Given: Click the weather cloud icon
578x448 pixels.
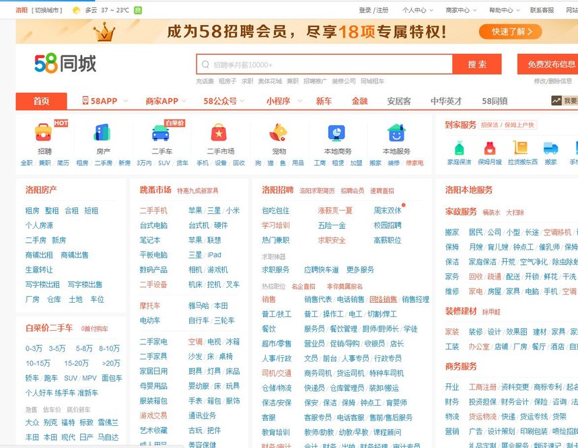Looking at the screenshot, I should pyautogui.click(x=76, y=10).
